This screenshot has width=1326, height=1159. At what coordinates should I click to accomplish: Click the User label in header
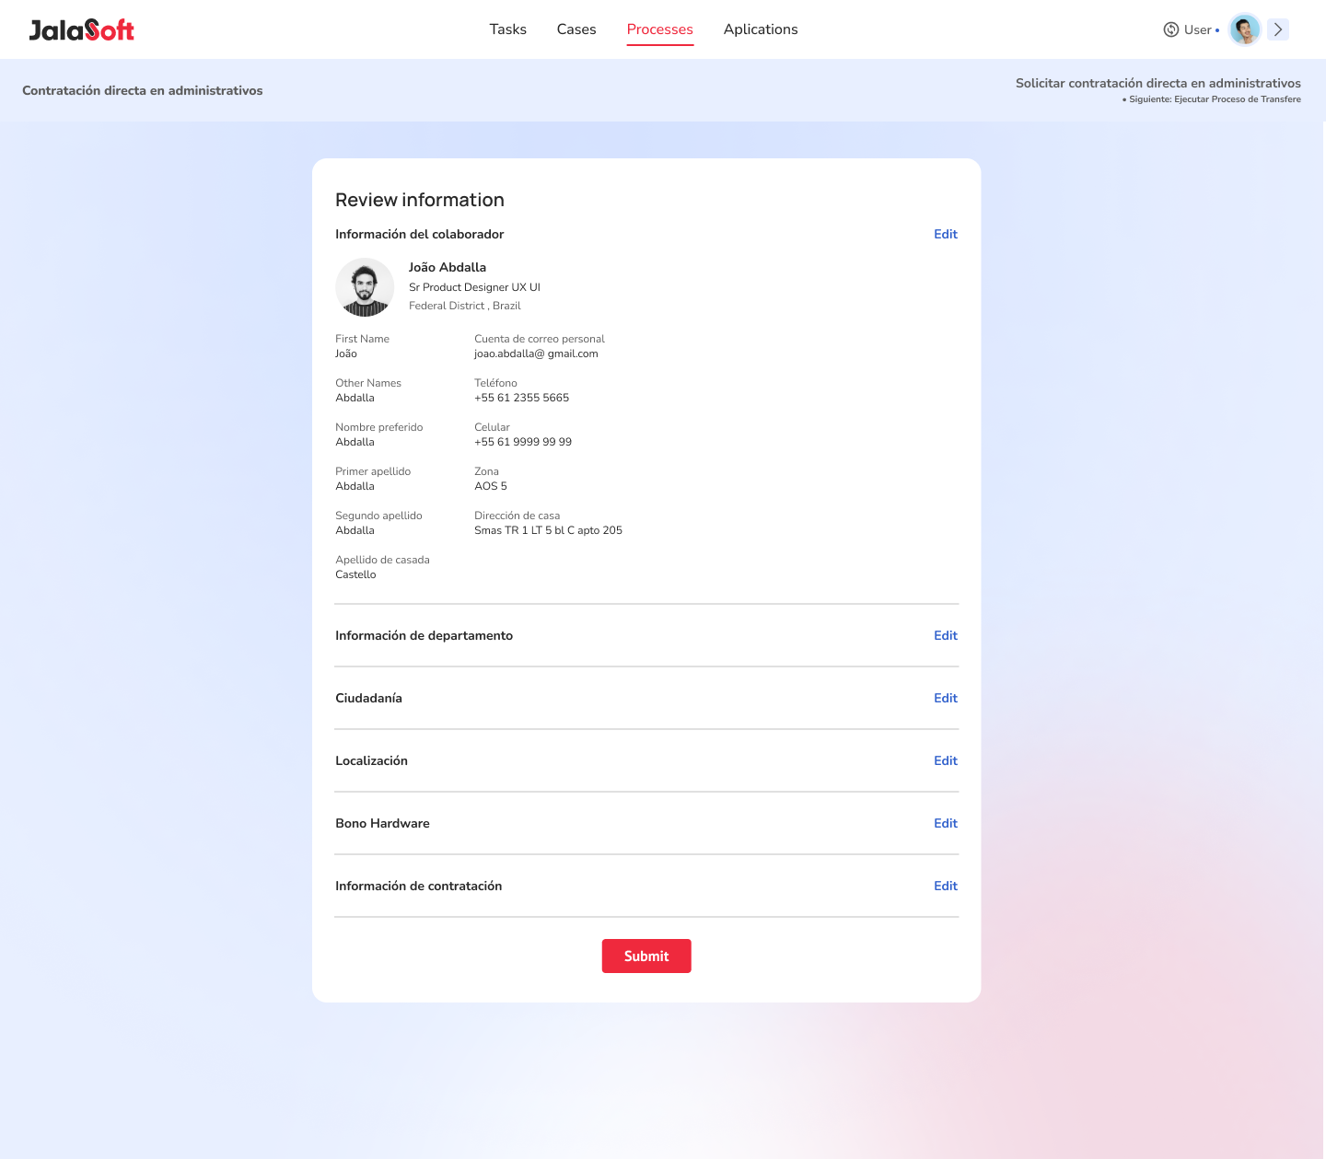[x=1198, y=29]
